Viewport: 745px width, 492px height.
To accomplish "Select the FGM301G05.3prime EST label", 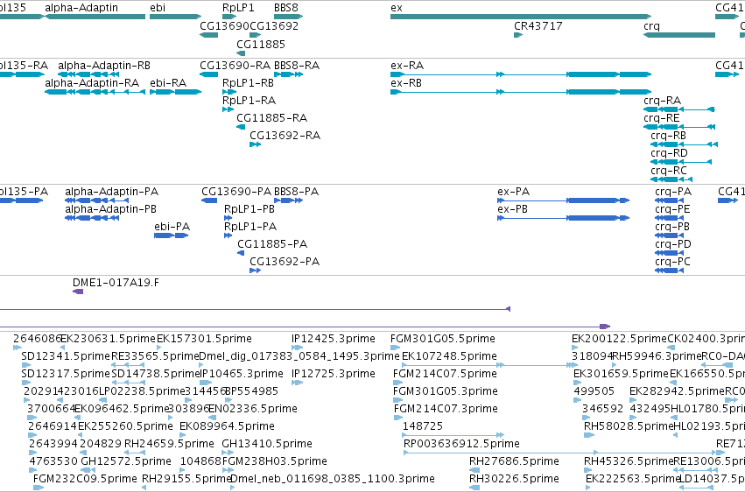I will [x=446, y=392].
